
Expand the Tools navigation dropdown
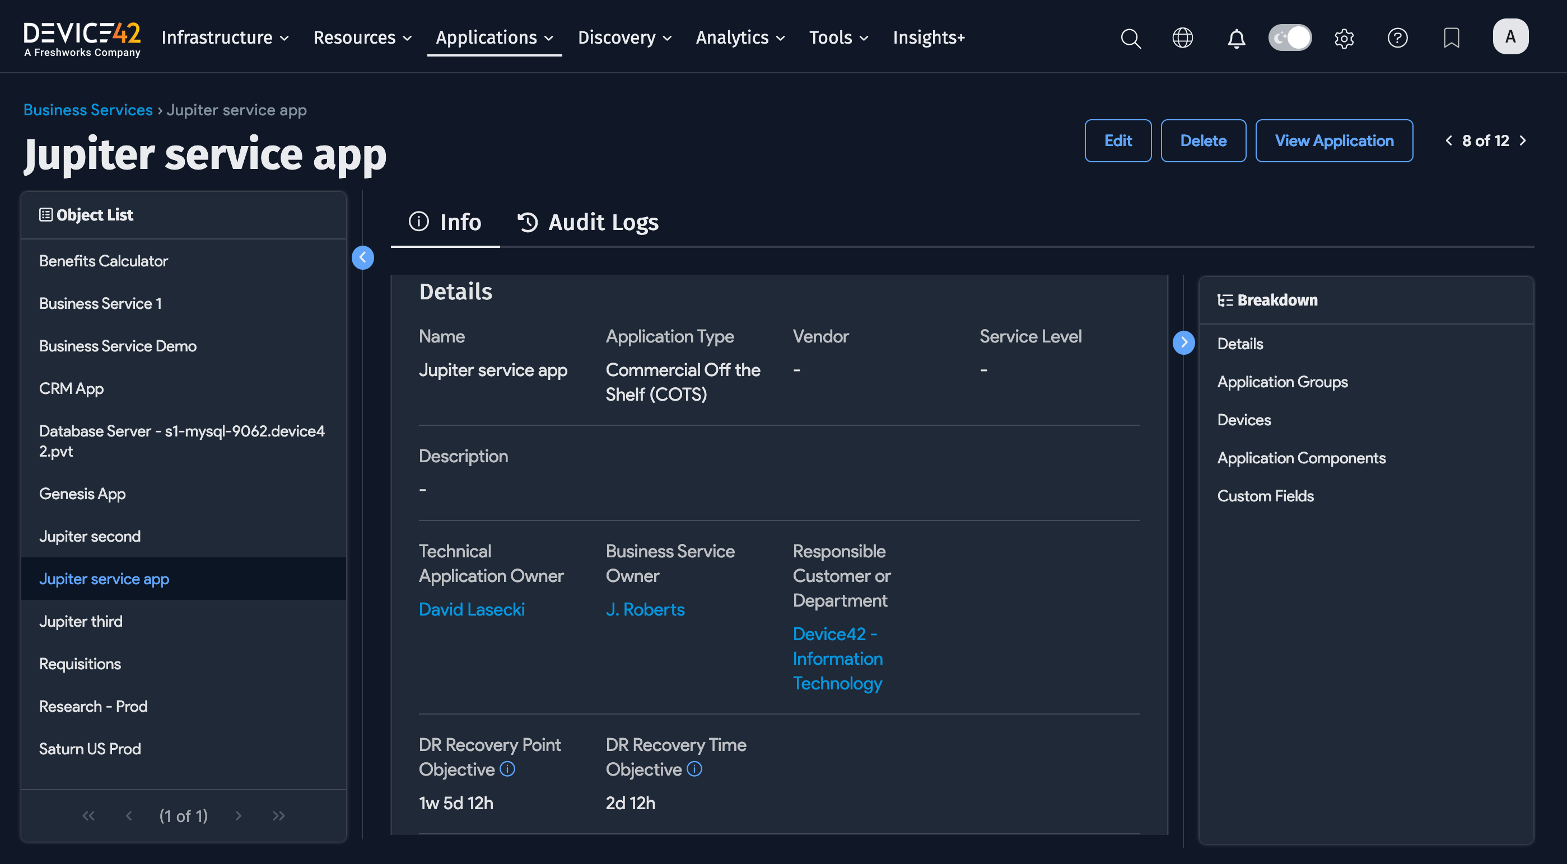838,37
